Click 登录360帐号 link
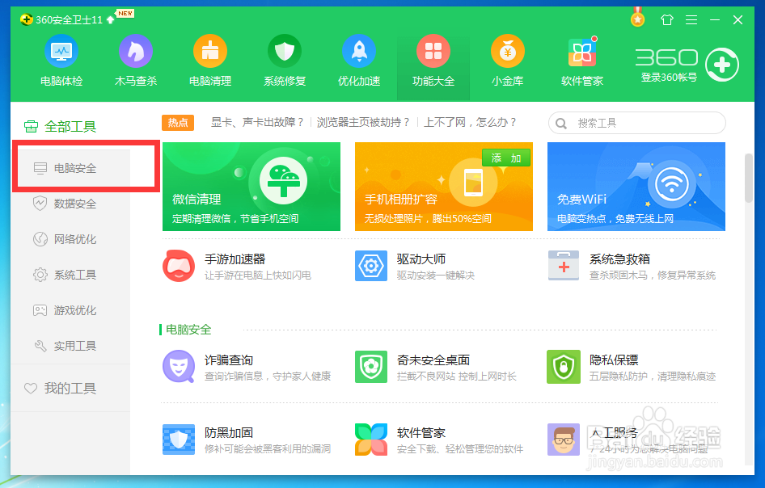This screenshot has width=765, height=488. click(x=669, y=77)
